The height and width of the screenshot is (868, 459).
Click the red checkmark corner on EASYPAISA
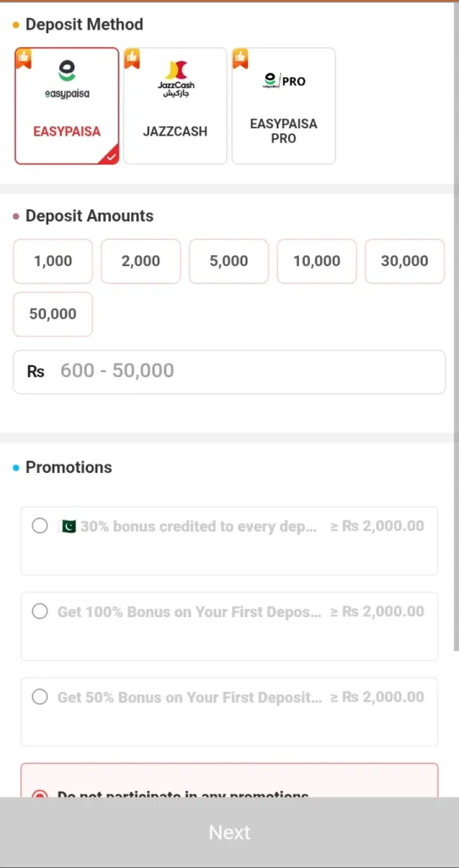point(110,156)
